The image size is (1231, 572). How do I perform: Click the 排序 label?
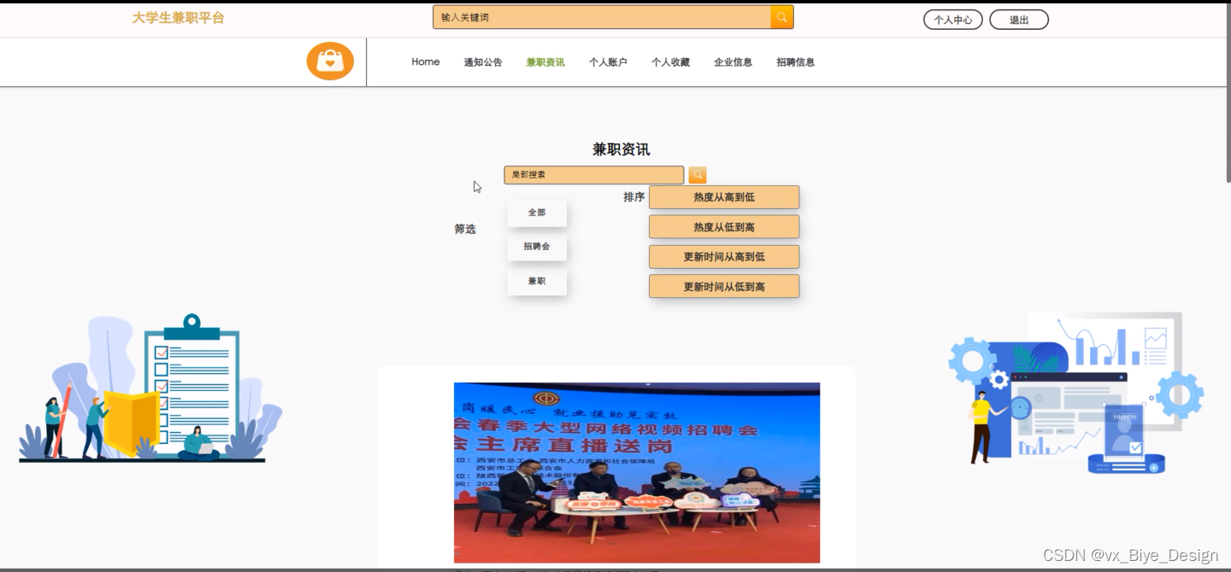point(634,197)
